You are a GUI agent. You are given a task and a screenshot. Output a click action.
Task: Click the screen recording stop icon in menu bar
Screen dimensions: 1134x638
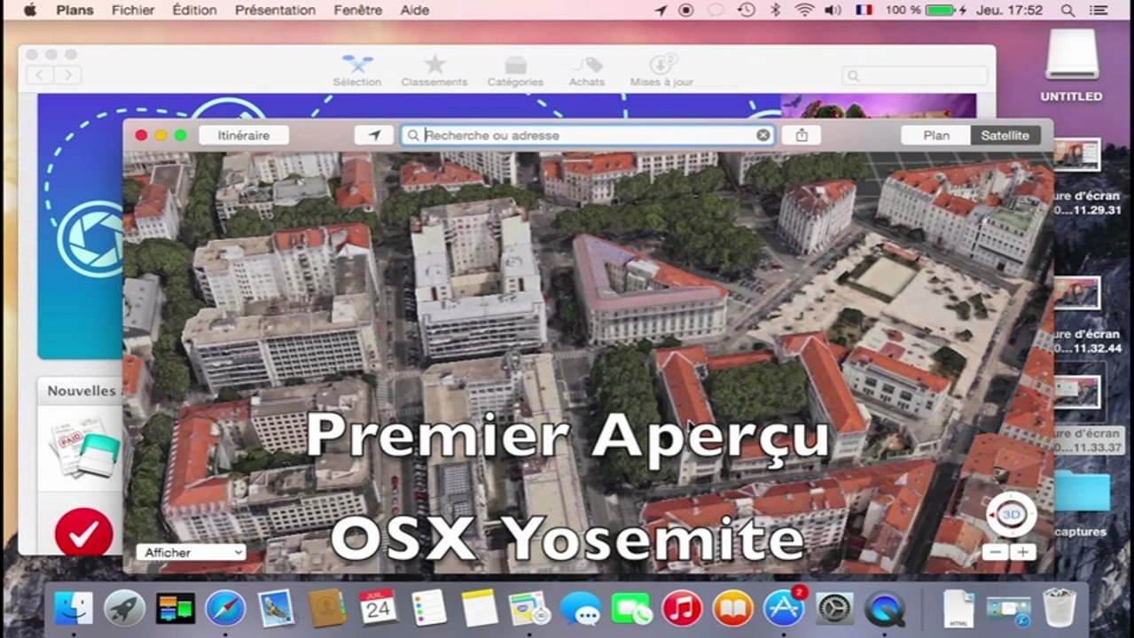click(685, 10)
